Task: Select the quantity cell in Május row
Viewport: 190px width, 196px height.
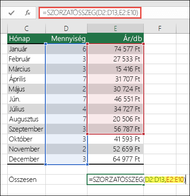Action: click(66, 89)
